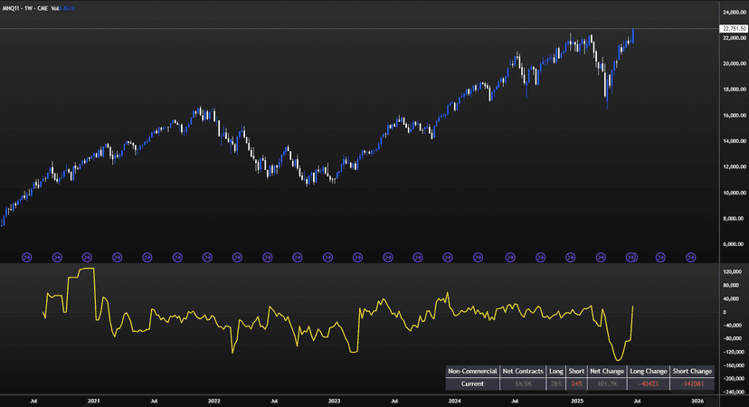
Task: Click the Long header cell in table
Action: (556, 371)
